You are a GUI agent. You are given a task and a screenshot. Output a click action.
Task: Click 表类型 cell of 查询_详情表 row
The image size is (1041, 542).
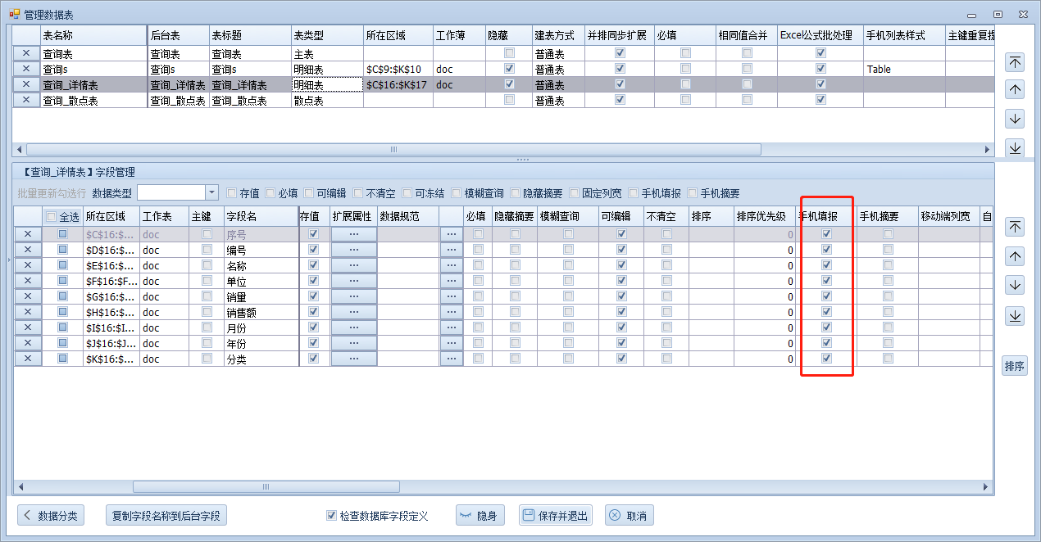327,84
